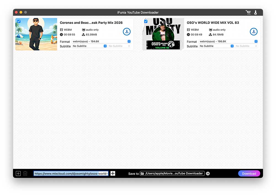Click the yellow minimize window button

pyautogui.click(x=21, y=12)
